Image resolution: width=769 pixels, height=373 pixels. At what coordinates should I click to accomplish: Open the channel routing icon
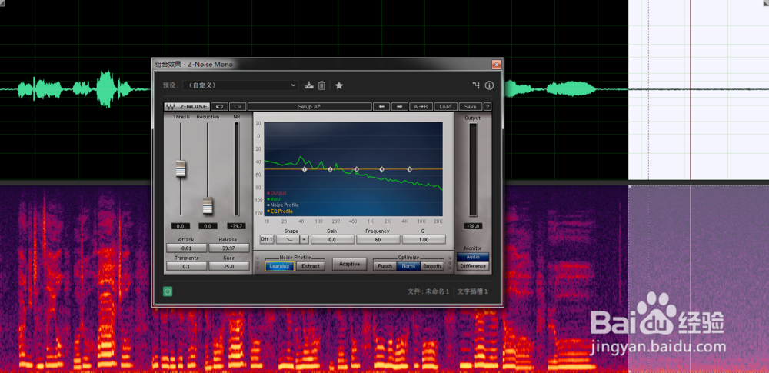click(x=476, y=85)
